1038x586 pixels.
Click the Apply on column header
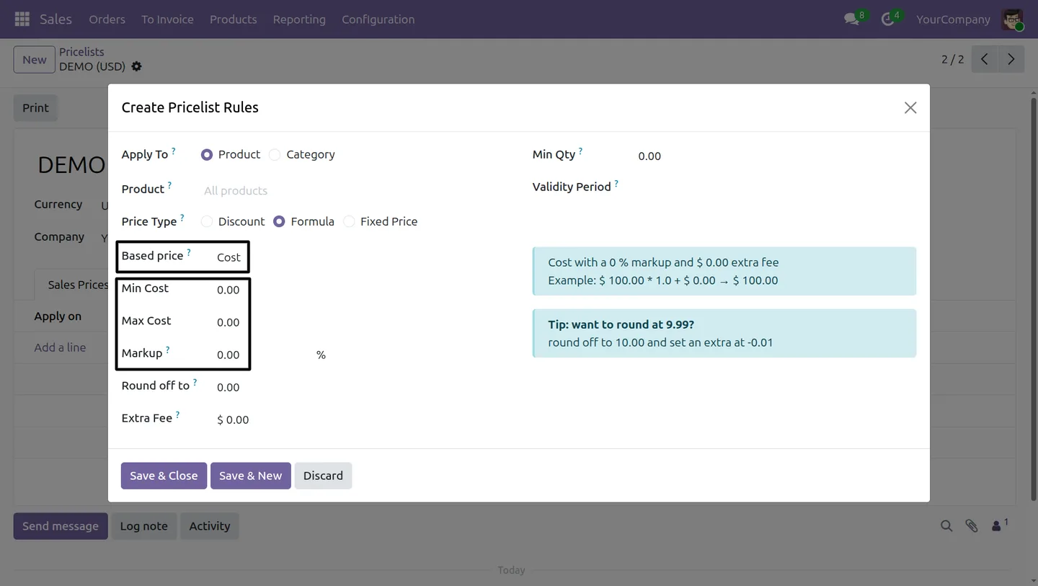coord(58,316)
